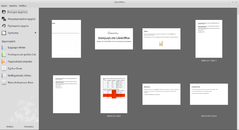
Task: Click Βοήθεια button at sidebar bottom
Action: (10, 126)
